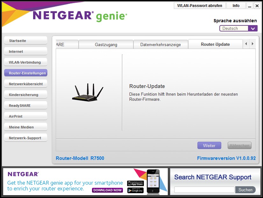Click the smartphone image in the banner
This screenshot has height=198, width=263.
coord(153,182)
